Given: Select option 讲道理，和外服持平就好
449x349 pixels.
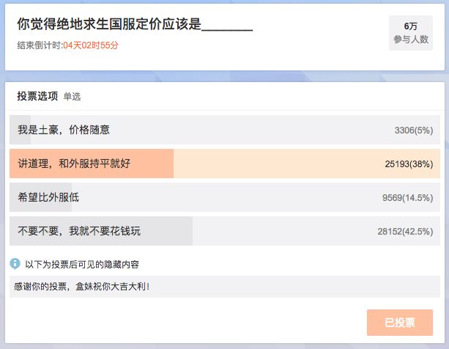Looking at the screenshot, I should click(225, 164).
